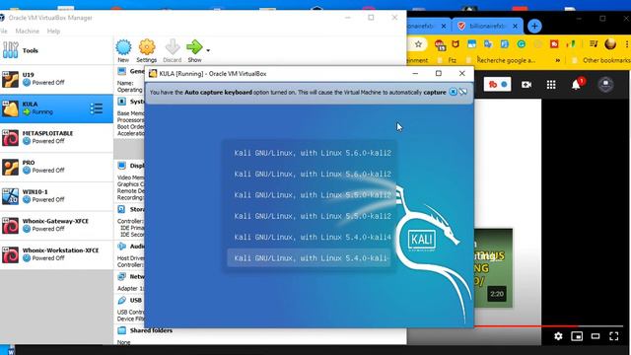Dismiss the Auto capture keyboard notification

(x=453, y=92)
